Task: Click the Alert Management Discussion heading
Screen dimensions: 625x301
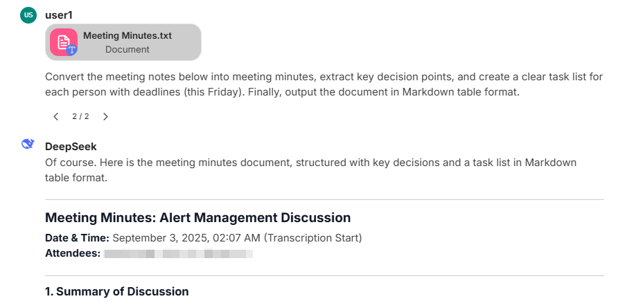Action: 197,217
